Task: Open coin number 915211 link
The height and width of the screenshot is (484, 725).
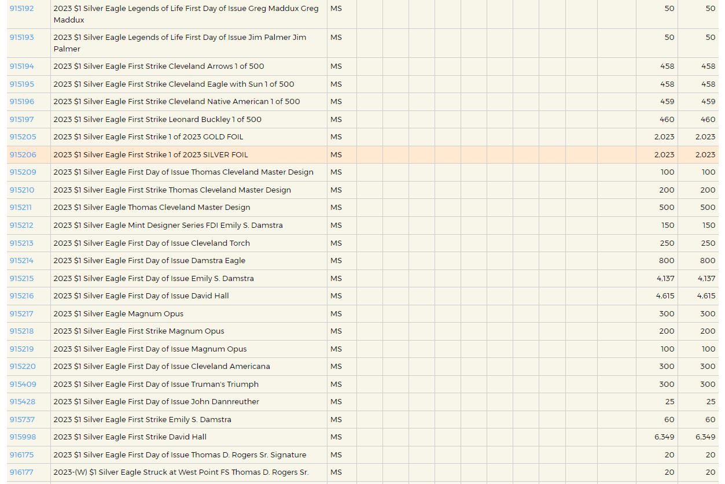Action: [20, 208]
